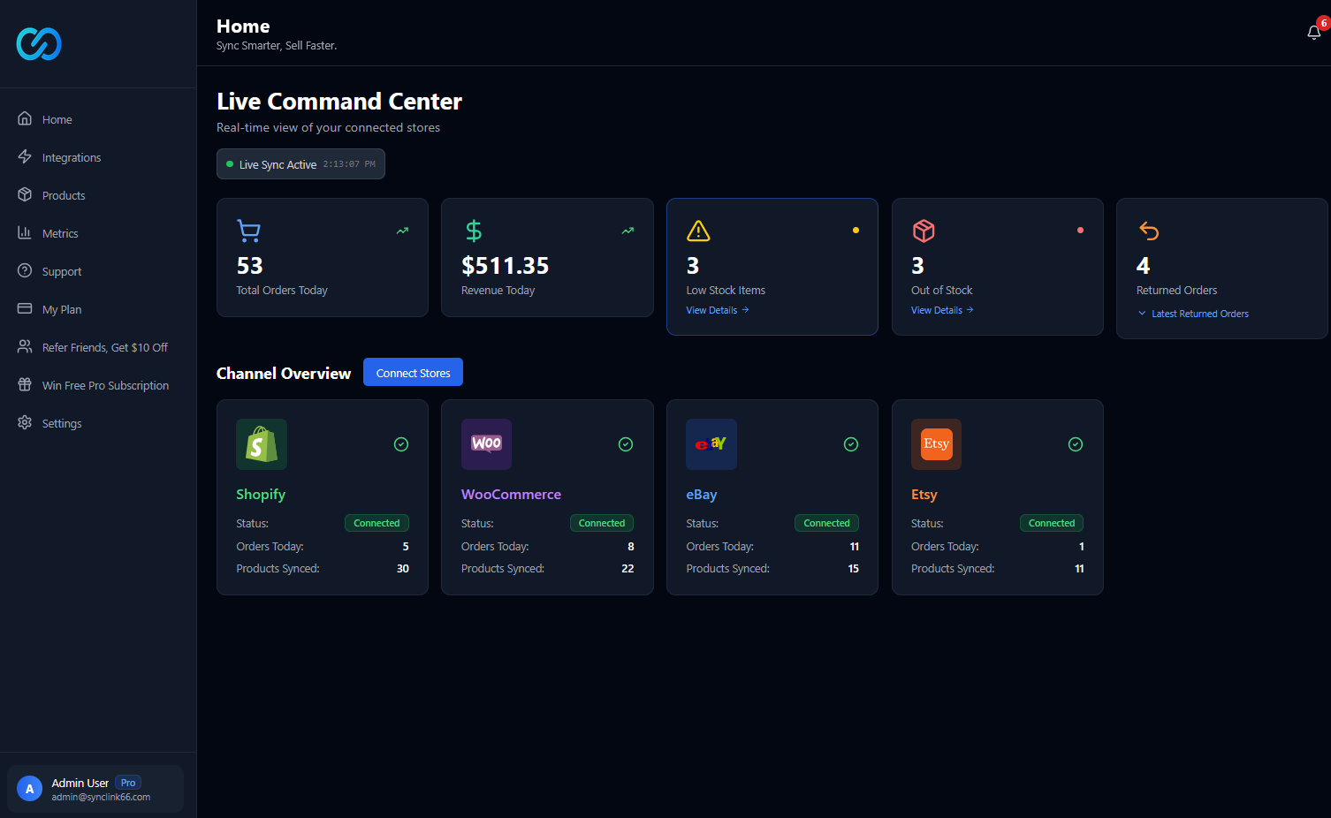Image resolution: width=1331 pixels, height=818 pixels.
Task: Click the Shopify logo icon
Action: click(261, 444)
